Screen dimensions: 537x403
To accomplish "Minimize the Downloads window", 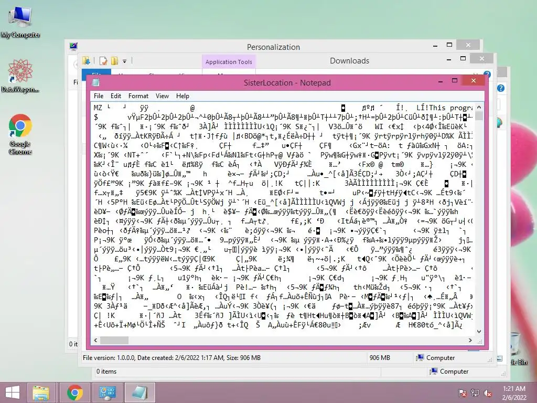I will pos(449,59).
